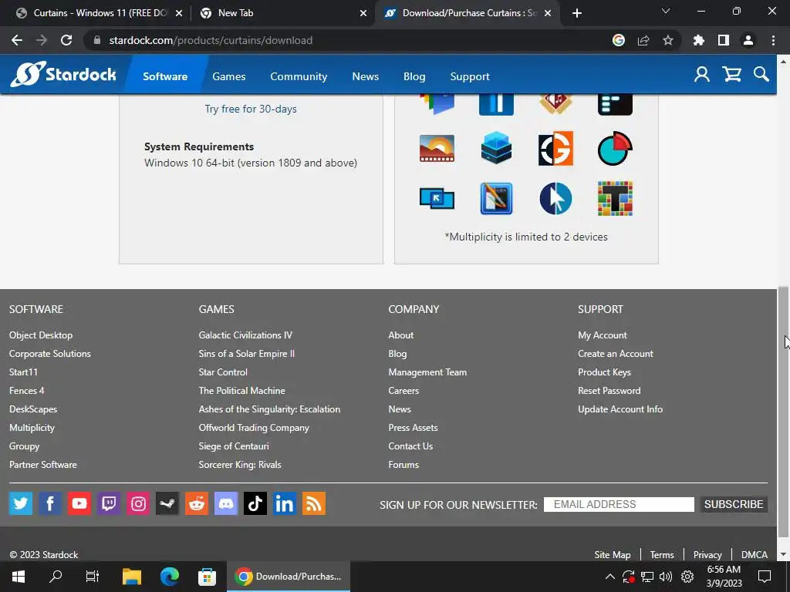Viewport: 790px width, 592px height.
Task: Bookmark this page with the star icon
Action: [668, 40]
